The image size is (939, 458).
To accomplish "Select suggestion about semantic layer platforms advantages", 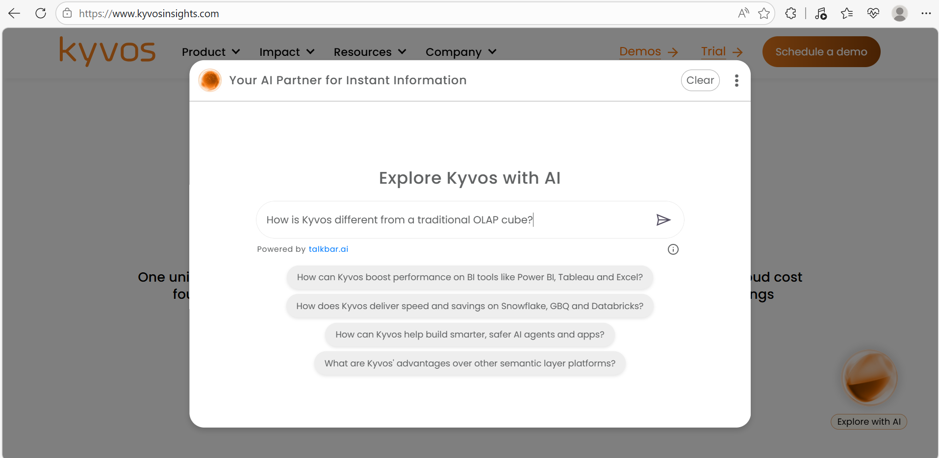I will coord(470,363).
